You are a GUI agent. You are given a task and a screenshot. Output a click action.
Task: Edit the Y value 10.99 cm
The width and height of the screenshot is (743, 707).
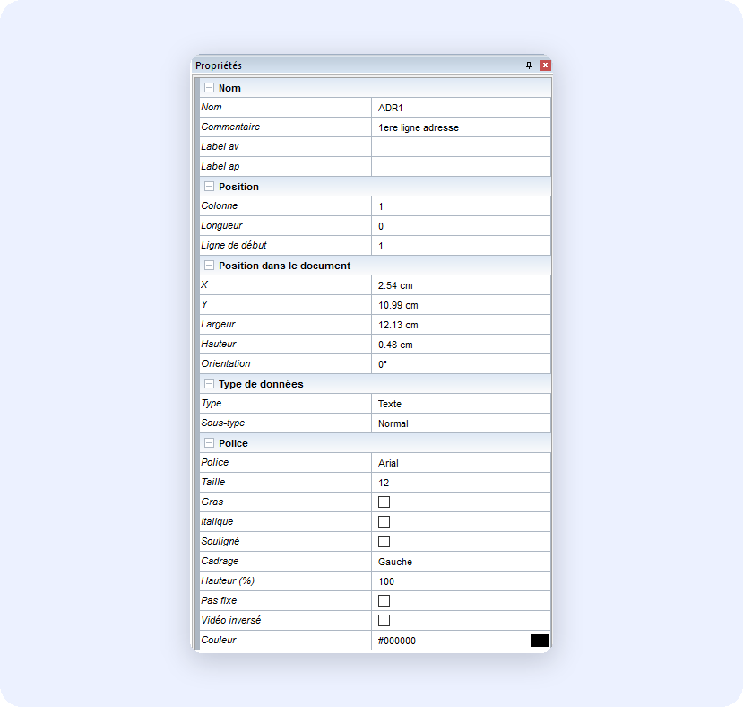(x=461, y=305)
